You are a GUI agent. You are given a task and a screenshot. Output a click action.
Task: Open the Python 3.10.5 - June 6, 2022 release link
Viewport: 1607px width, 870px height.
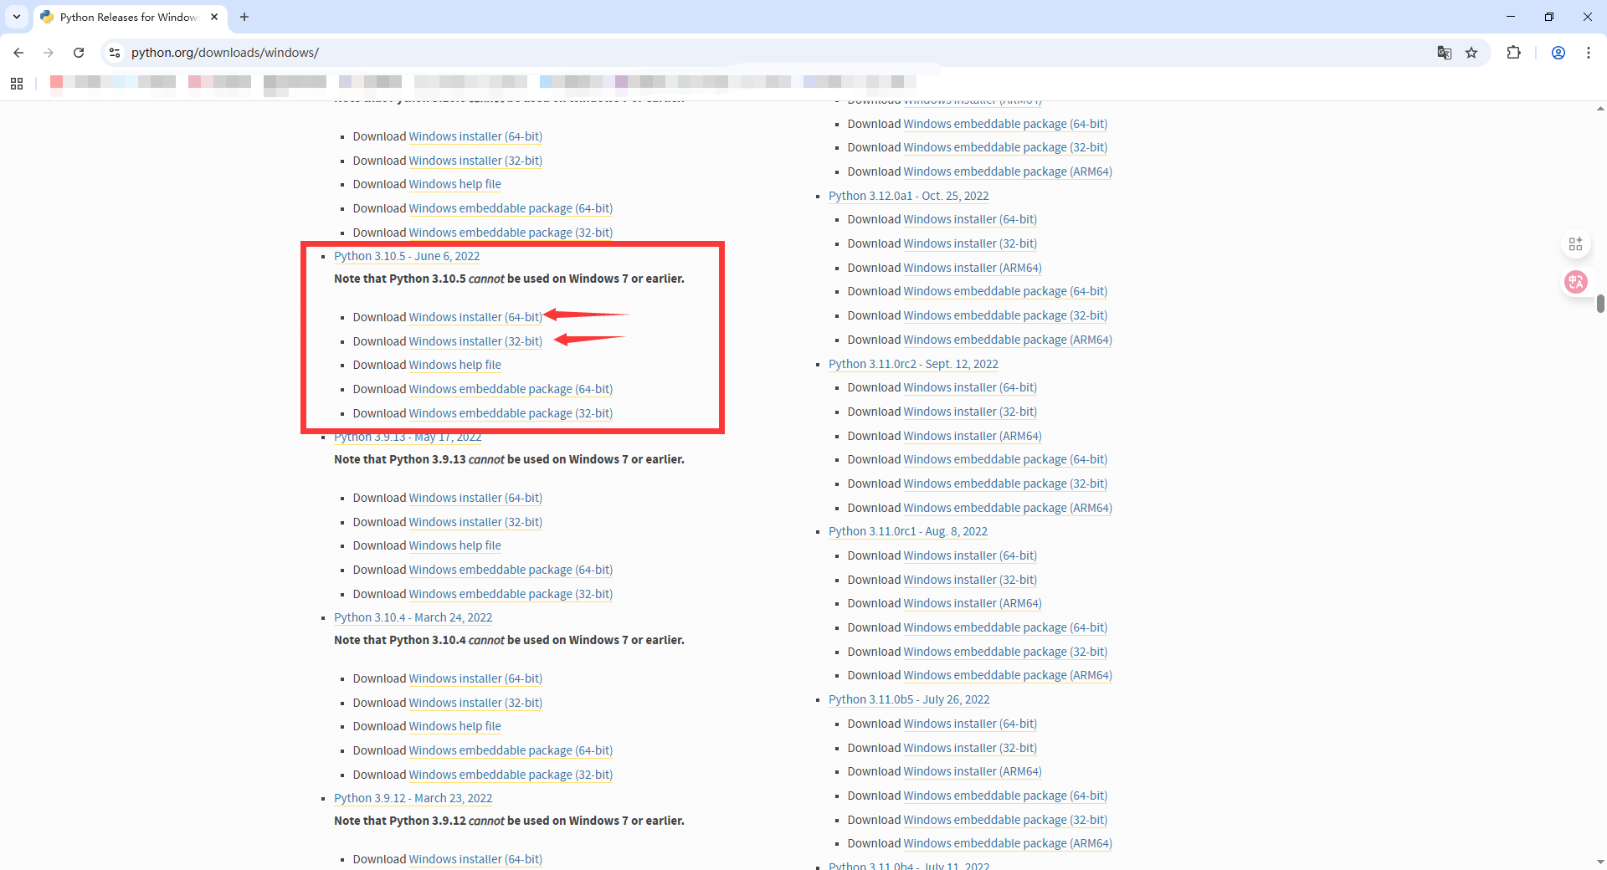coord(407,256)
